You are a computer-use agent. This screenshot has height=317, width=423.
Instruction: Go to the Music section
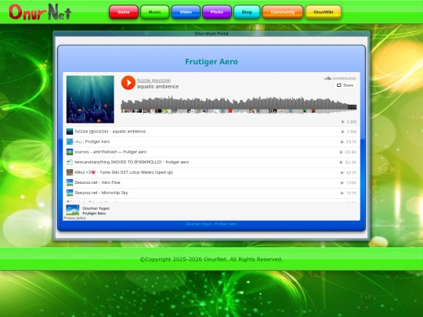[155, 12]
